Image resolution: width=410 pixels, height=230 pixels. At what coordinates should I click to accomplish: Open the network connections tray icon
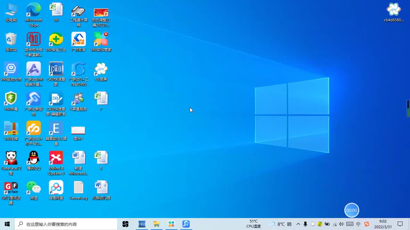click(x=335, y=224)
